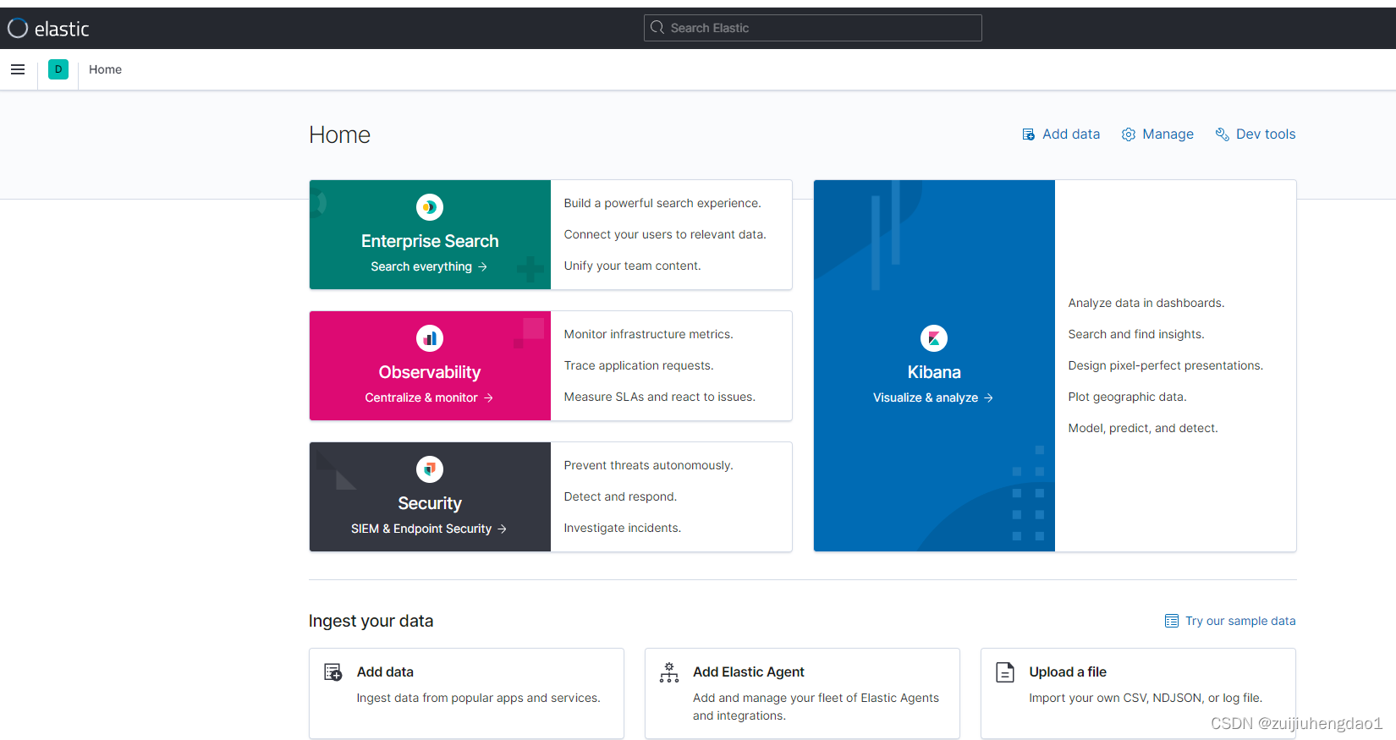
Task: Click 'Connect your users to relevant data.' text
Action: pyautogui.click(x=665, y=234)
